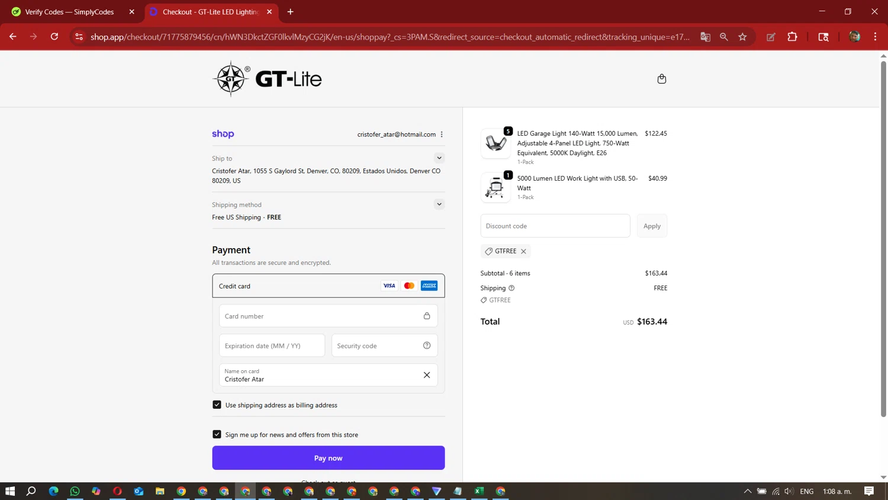Click the ENG language indicator
888x500 pixels.
(806, 491)
